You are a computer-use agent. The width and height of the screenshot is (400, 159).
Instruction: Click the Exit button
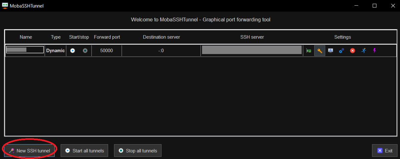(x=385, y=151)
